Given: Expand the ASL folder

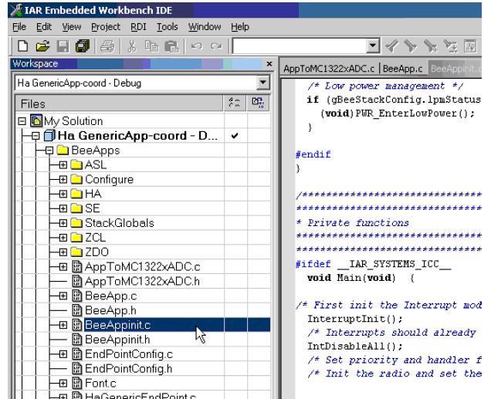Looking at the screenshot, I should pyautogui.click(x=63, y=165).
